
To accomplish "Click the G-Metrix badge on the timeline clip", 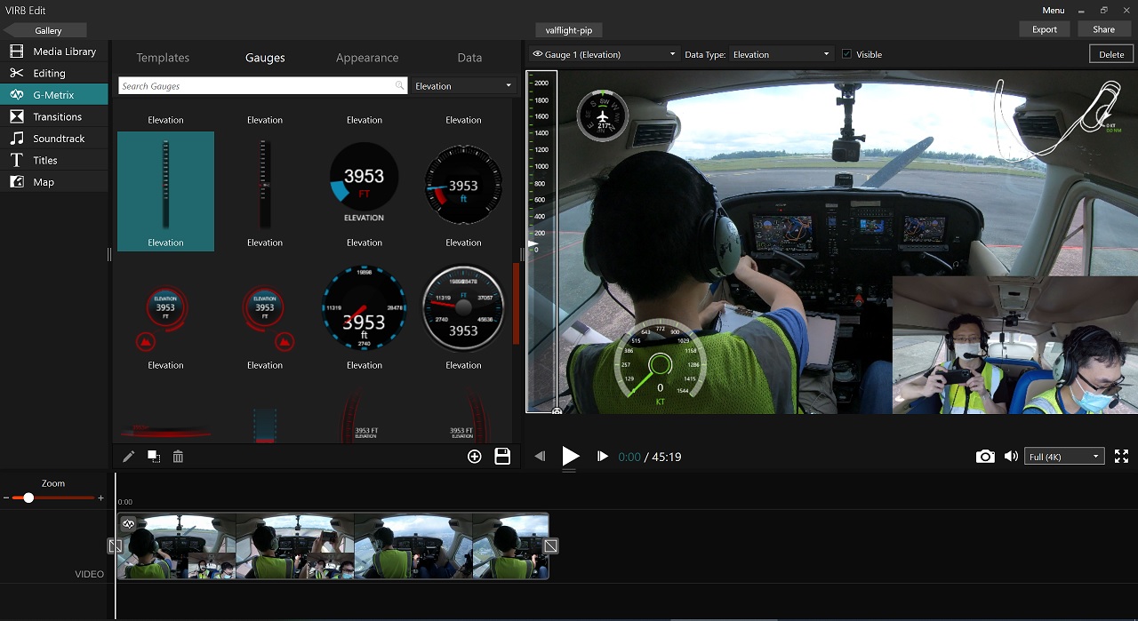I will point(129,524).
